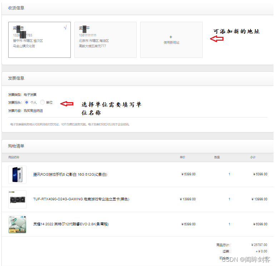
Task: Click unit price ¥ 13999.00
Action: (x=188, y=199)
